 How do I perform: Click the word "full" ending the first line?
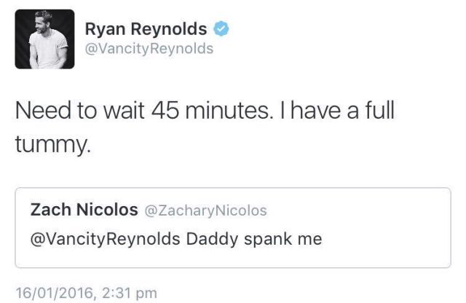click(x=379, y=110)
